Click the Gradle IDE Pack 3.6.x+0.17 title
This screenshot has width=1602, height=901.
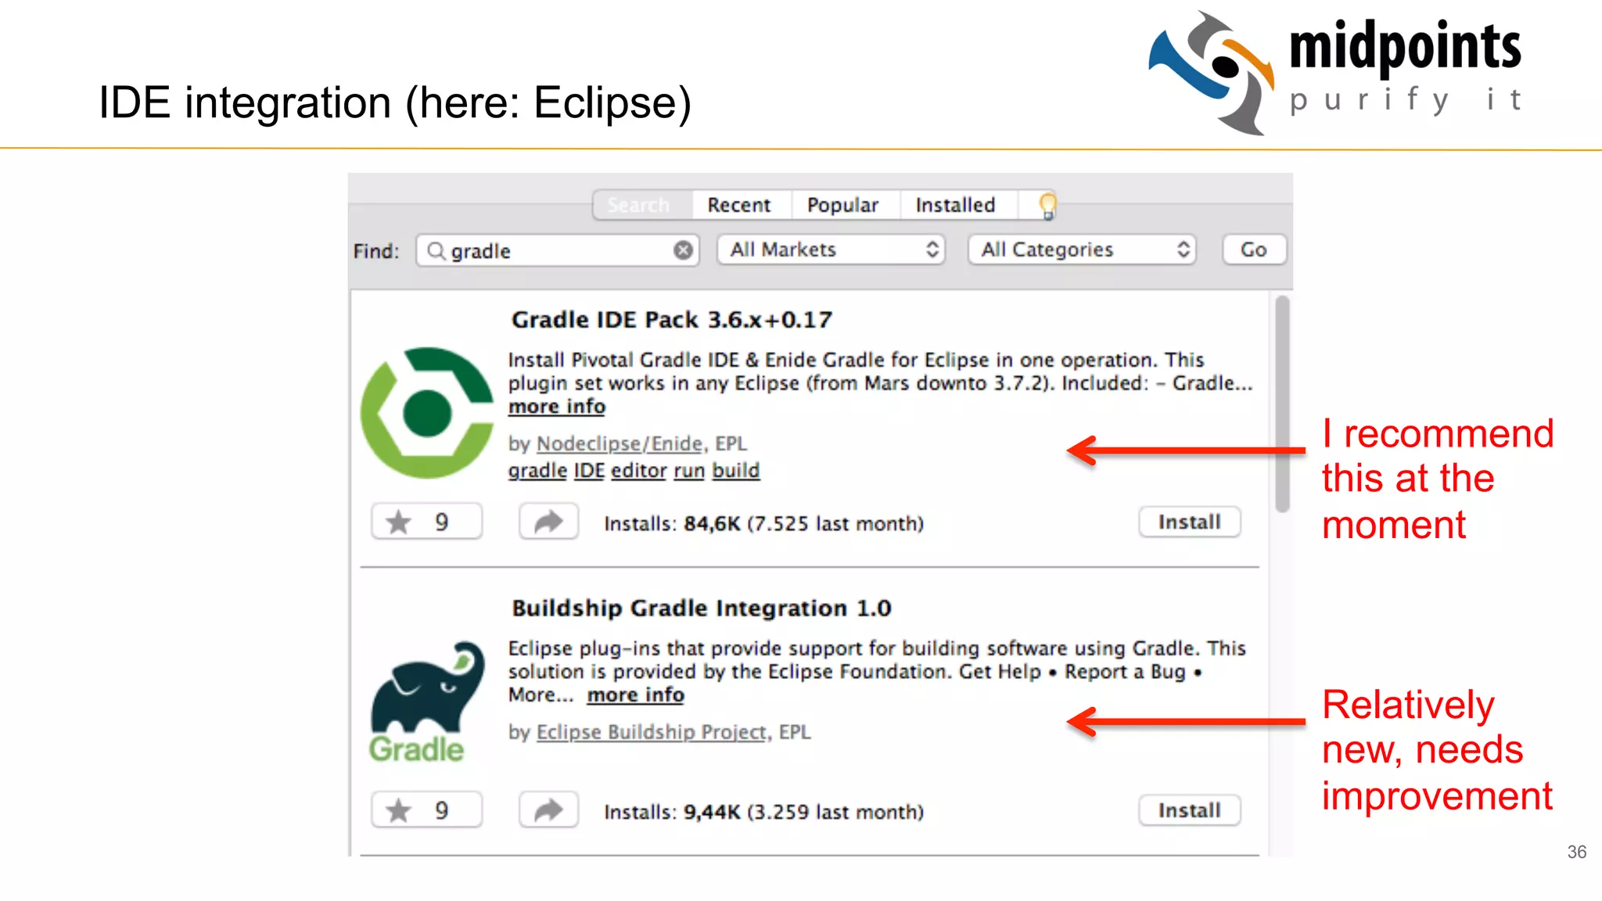coord(672,320)
